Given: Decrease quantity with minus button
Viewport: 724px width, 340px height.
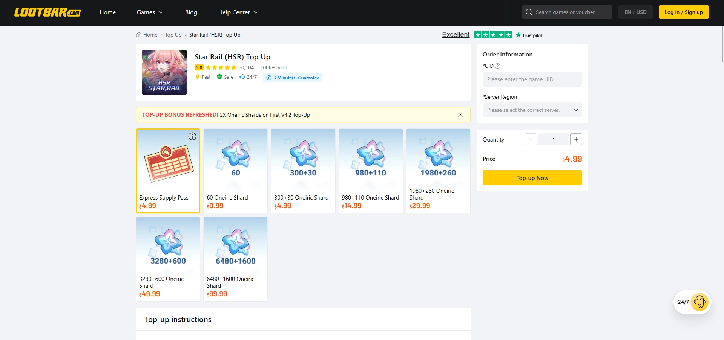Looking at the screenshot, I should [531, 140].
